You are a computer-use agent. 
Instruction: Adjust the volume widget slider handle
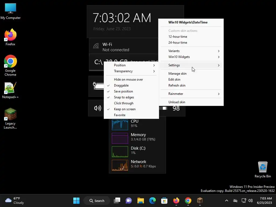point(165,108)
